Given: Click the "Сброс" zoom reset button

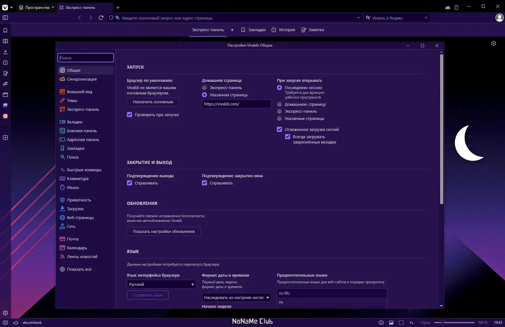Looking at the screenshot, I should pyautogui.click(x=425, y=323).
